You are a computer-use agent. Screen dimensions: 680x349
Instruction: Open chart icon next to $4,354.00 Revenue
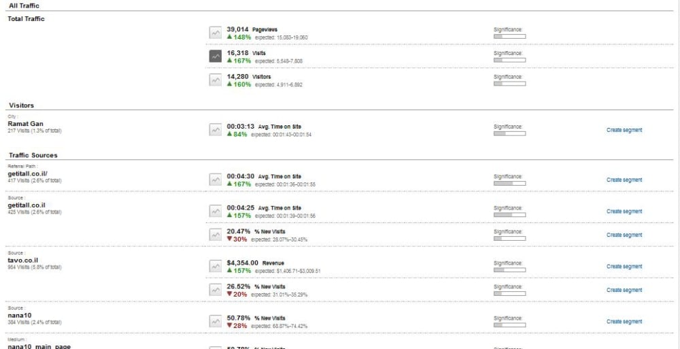click(215, 266)
